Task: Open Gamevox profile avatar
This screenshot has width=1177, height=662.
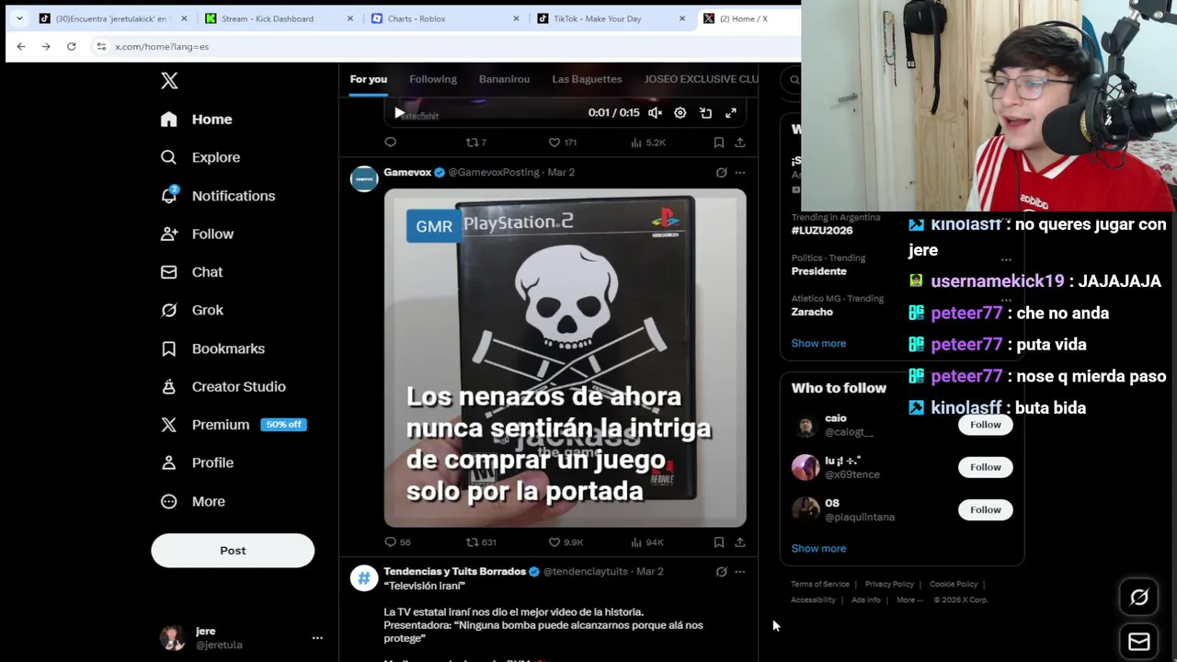Action: [364, 178]
